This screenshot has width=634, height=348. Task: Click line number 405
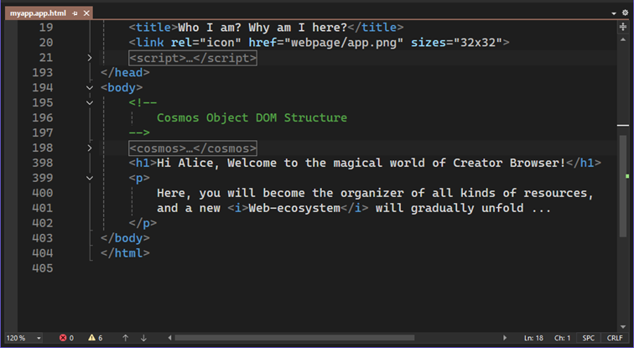point(43,268)
